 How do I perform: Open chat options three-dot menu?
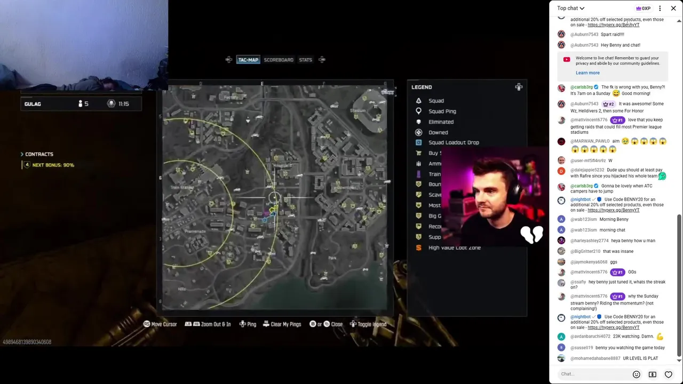[660, 8]
